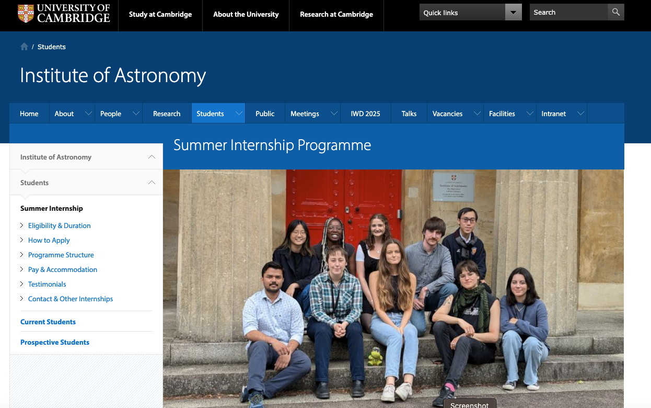Open the Eligibility & Duration link
The width and height of the screenshot is (651, 408).
point(60,225)
